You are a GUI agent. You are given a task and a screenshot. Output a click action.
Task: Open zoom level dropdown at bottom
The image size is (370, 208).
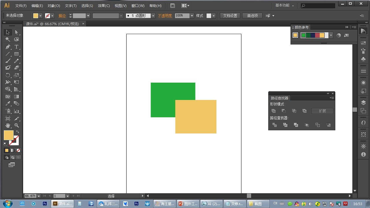coord(39,196)
